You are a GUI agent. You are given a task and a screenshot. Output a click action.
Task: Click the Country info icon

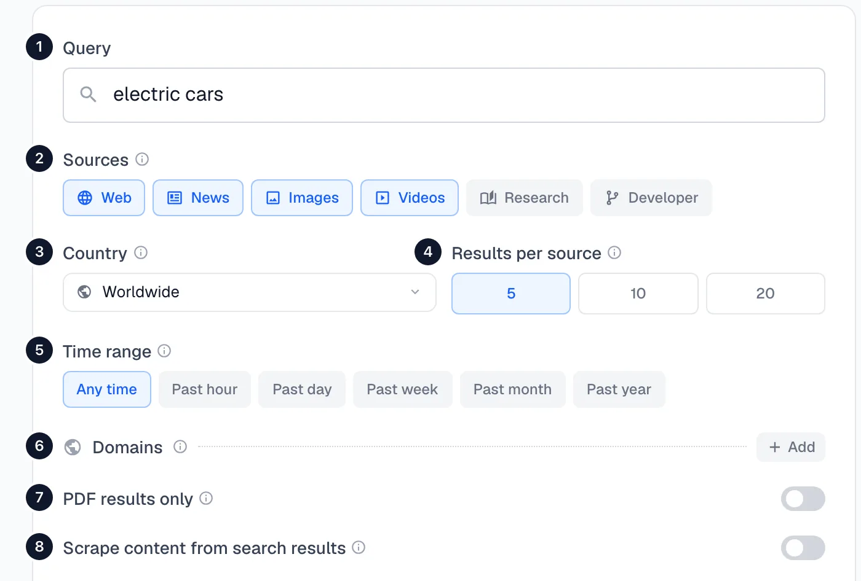141,253
